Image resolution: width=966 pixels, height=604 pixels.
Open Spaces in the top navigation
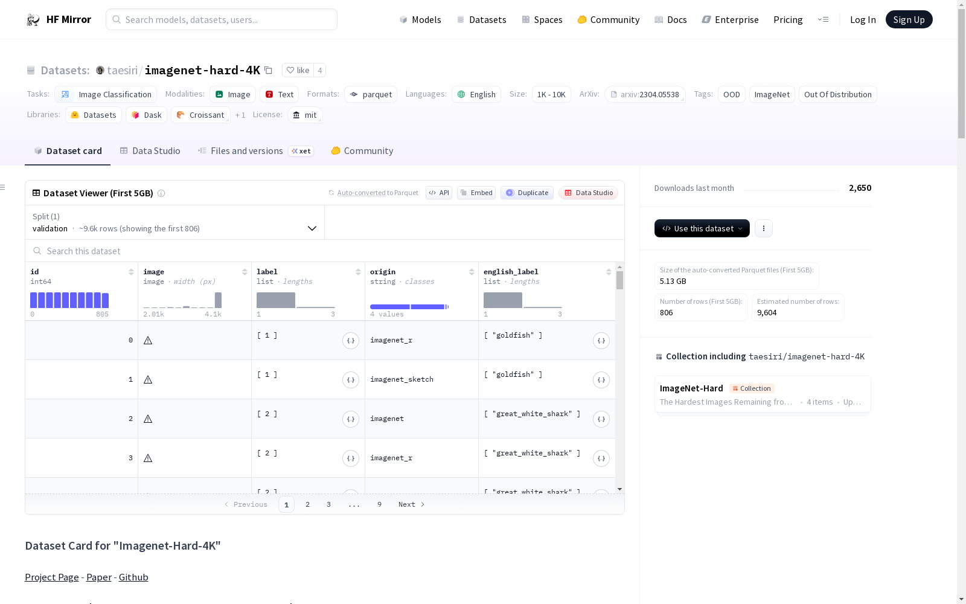pyautogui.click(x=542, y=20)
